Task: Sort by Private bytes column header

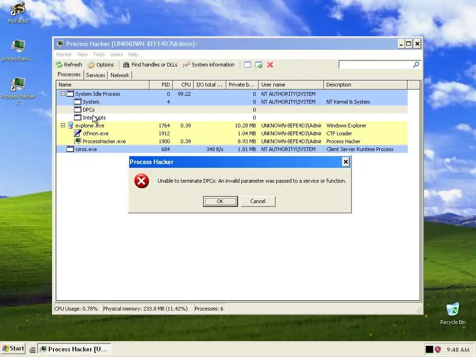Action: pos(242,85)
